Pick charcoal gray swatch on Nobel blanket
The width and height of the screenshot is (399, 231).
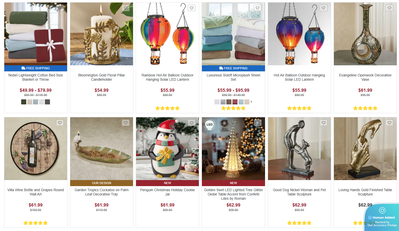coord(47,102)
